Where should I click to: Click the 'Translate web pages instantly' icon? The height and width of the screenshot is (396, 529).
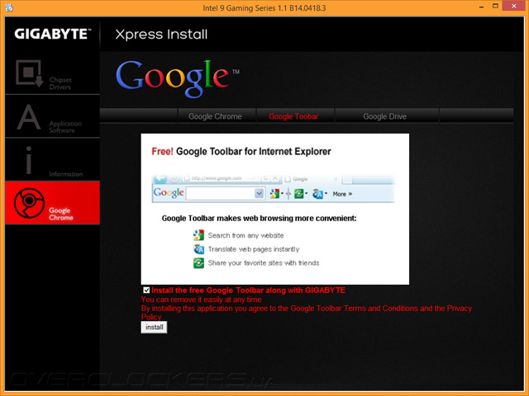coord(198,249)
